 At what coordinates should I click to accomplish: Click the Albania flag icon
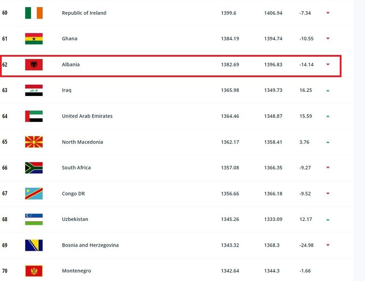[34, 65]
